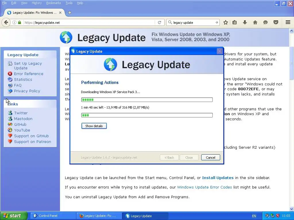294x220 pixels.
Task: Click the disabled Close button in installer
Action: click(x=189, y=158)
